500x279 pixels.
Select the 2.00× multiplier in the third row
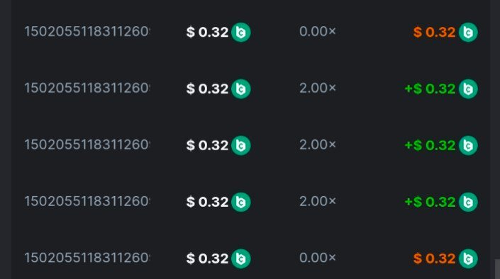[x=318, y=145]
